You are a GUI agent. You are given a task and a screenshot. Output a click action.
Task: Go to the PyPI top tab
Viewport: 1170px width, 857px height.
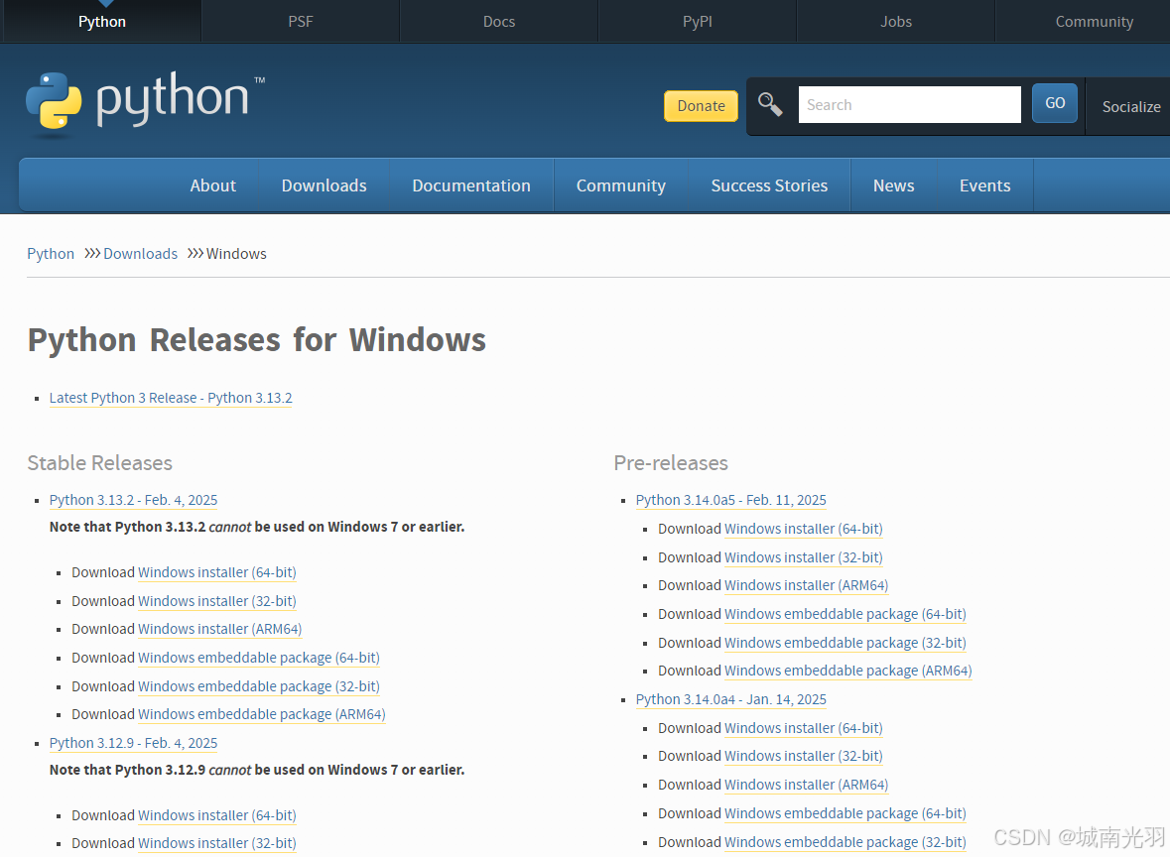tap(698, 22)
